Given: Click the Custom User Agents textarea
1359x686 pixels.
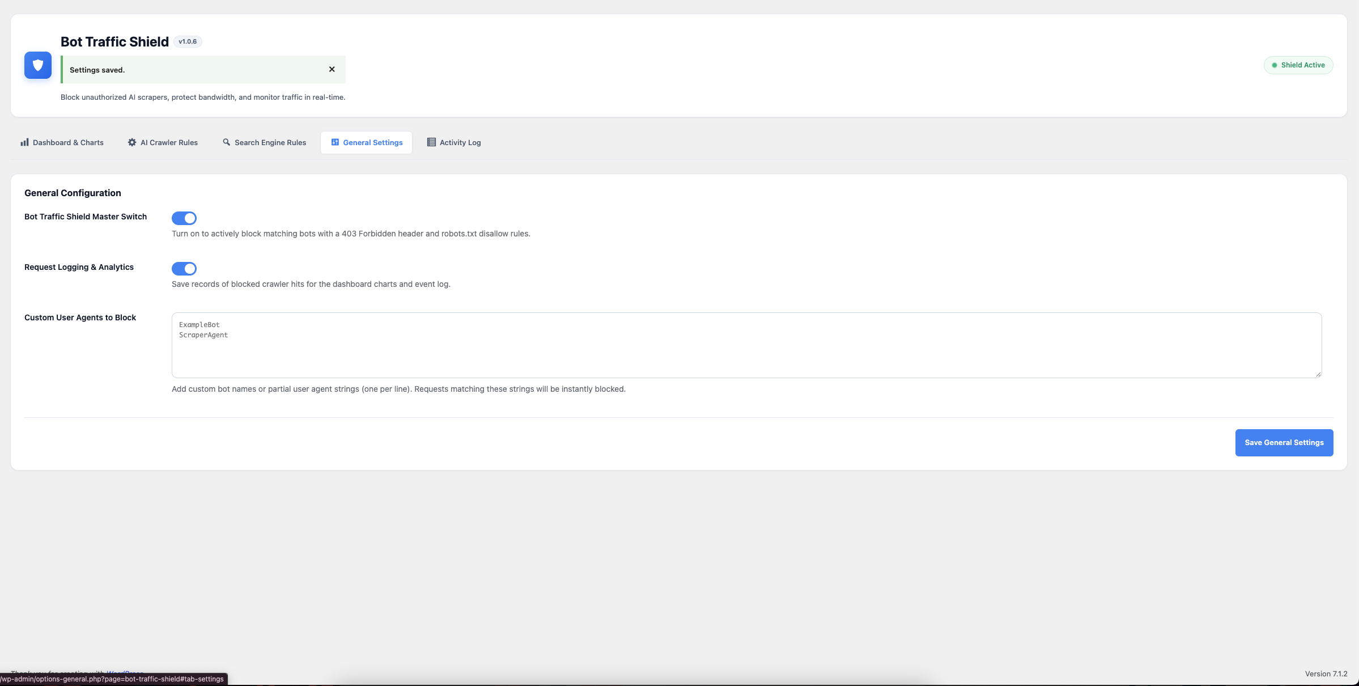Looking at the screenshot, I should coord(747,345).
